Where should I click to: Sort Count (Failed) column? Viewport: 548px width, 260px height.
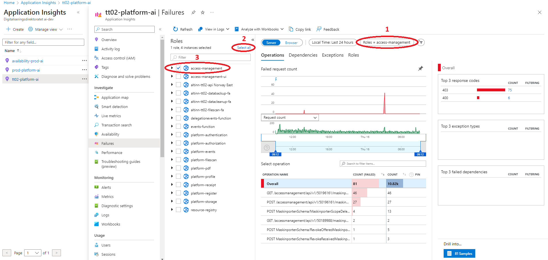point(383,174)
